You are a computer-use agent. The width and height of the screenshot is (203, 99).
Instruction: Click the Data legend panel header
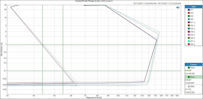193,7
